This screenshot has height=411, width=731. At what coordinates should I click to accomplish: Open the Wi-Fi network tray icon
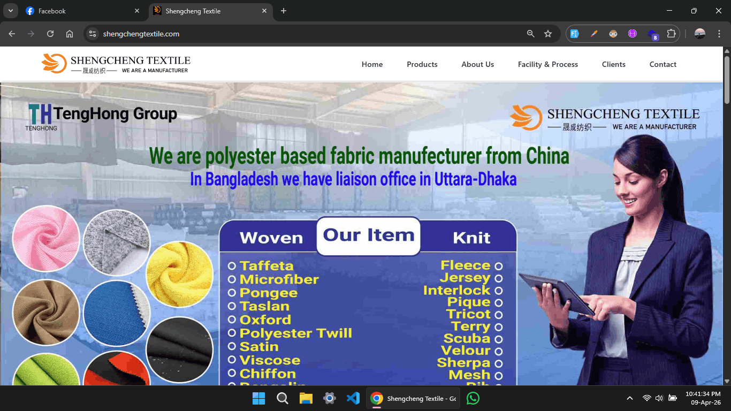click(x=646, y=398)
